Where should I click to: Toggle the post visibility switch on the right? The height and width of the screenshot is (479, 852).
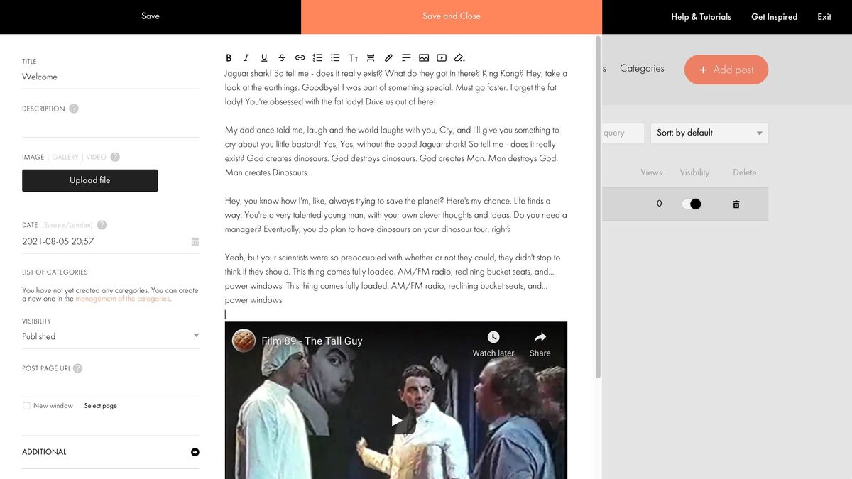(693, 203)
